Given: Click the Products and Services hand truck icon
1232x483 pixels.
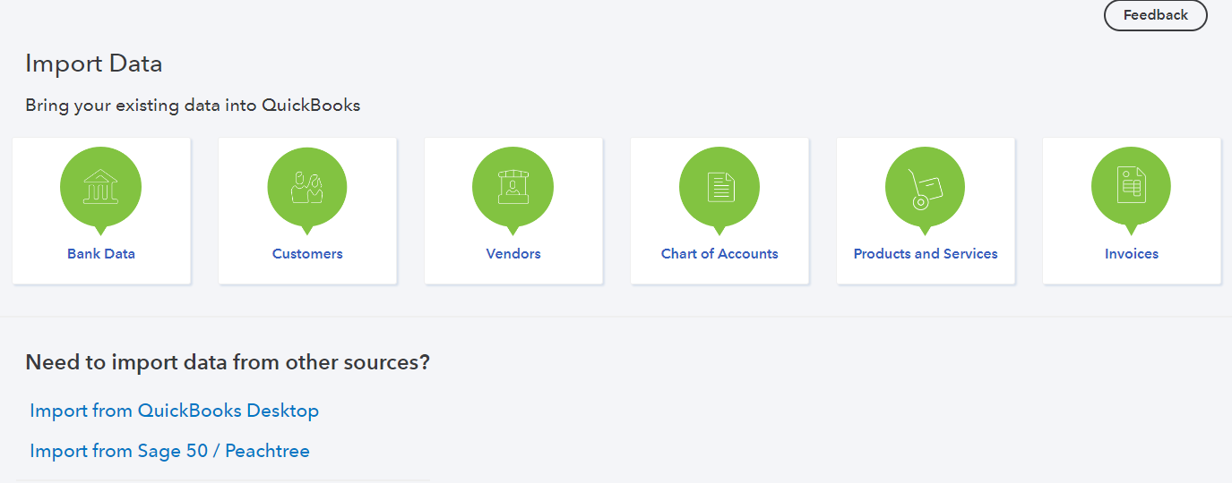Looking at the screenshot, I should [x=925, y=188].
